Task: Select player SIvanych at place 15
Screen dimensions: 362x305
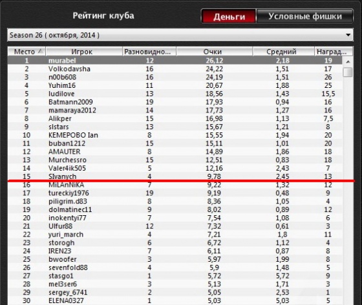Action: click(x=175, y=176)
